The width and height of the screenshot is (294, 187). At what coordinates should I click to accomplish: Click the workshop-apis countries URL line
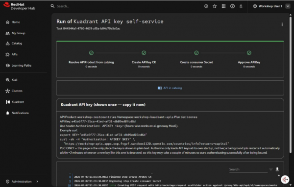click(x=146, y=144)
